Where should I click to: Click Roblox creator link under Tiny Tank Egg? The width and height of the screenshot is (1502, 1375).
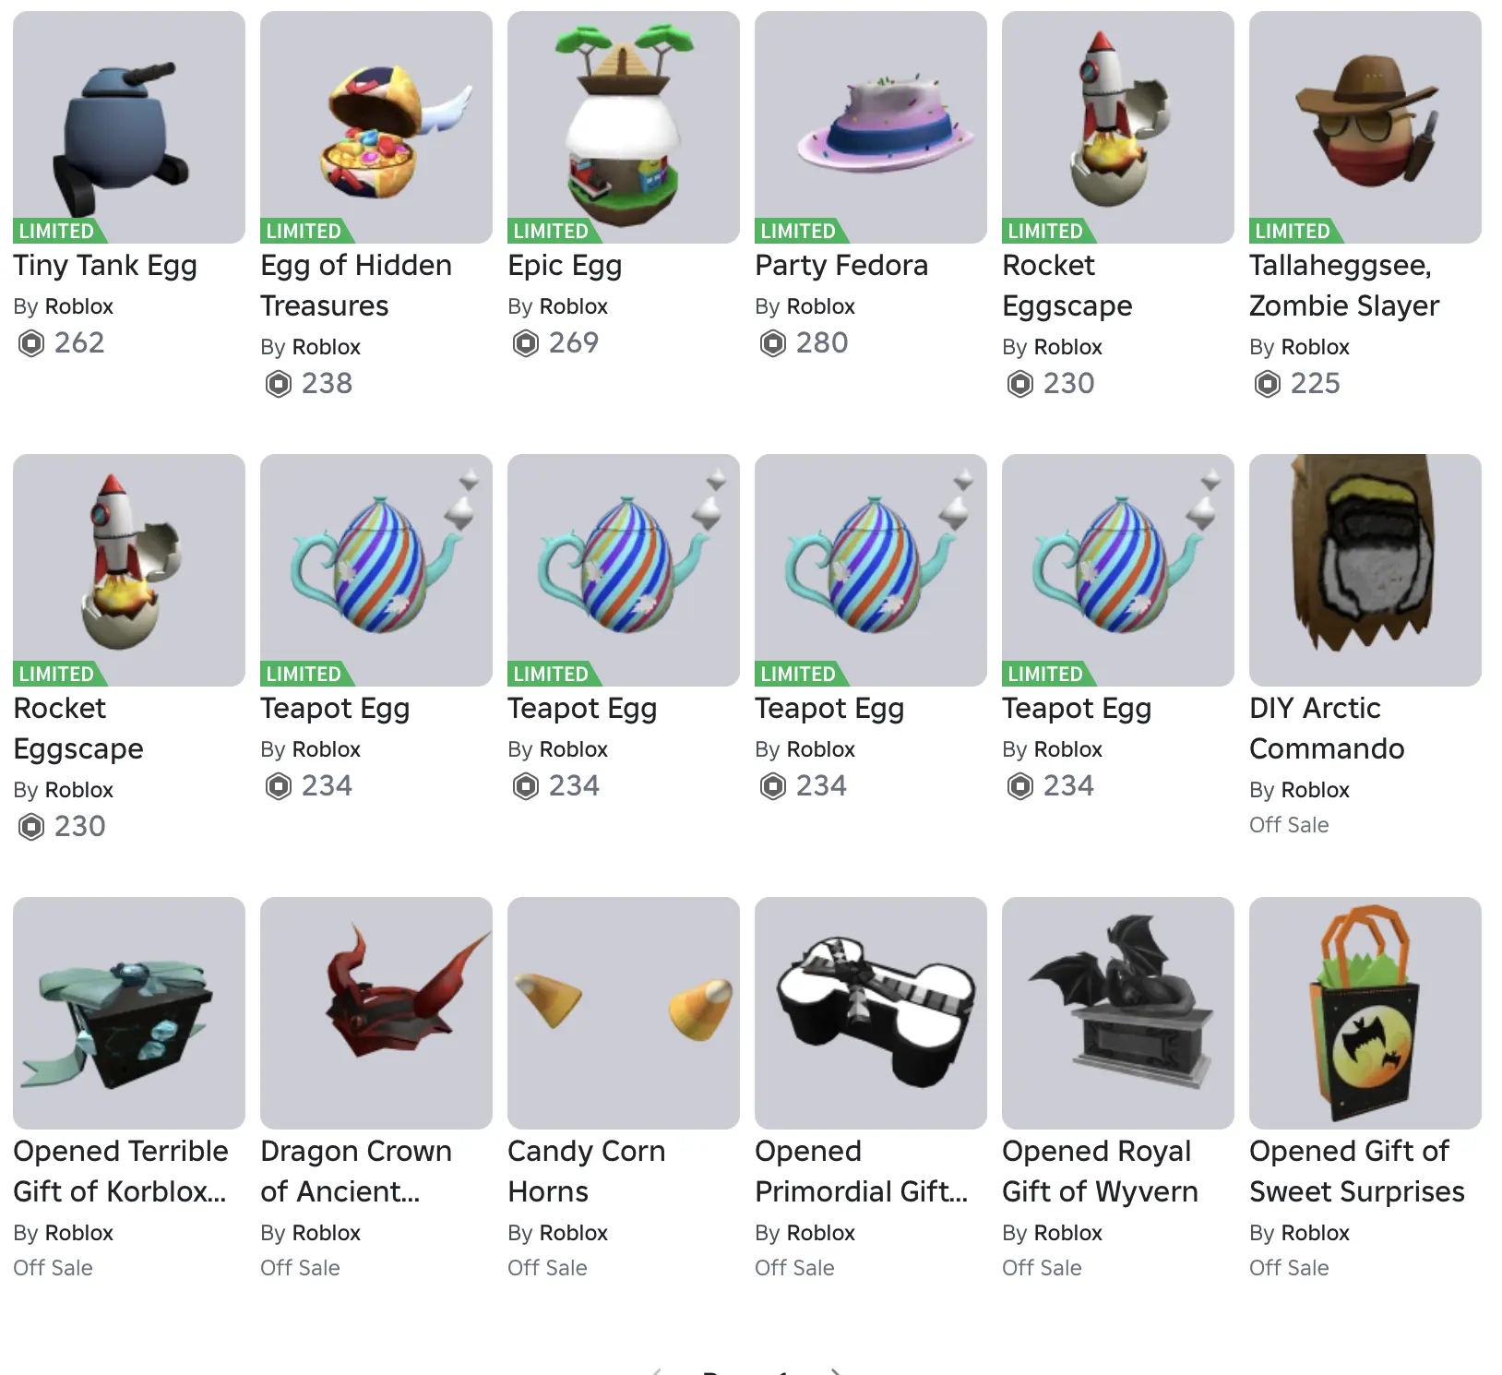point(79,306)
